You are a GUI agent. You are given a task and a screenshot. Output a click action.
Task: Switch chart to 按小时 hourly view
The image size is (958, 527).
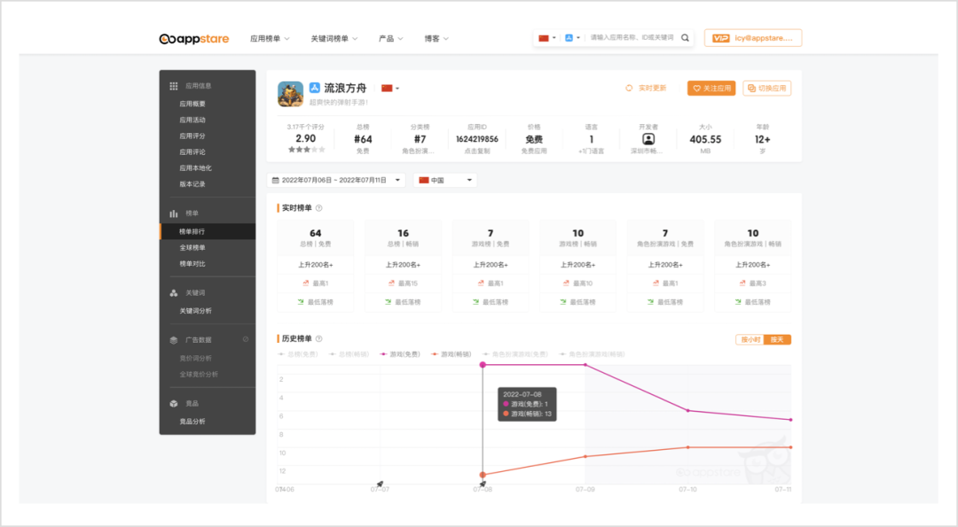(x=750, y=339)
